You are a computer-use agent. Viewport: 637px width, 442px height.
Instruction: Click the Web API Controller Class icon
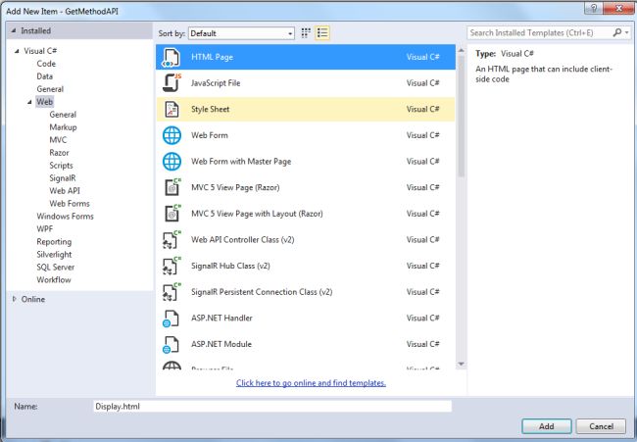[x=171, y=240]
